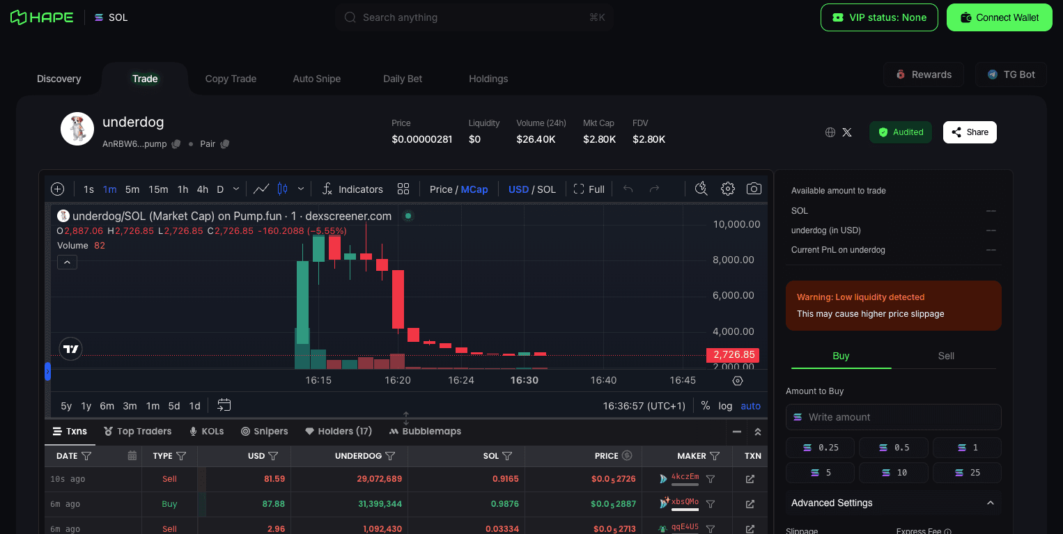Switch chart display to MCap
Image resolution: width=1063 pixels, height=534 pixels.
(474, 189)
